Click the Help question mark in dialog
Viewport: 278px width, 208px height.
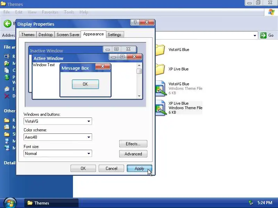coord(135,22)
